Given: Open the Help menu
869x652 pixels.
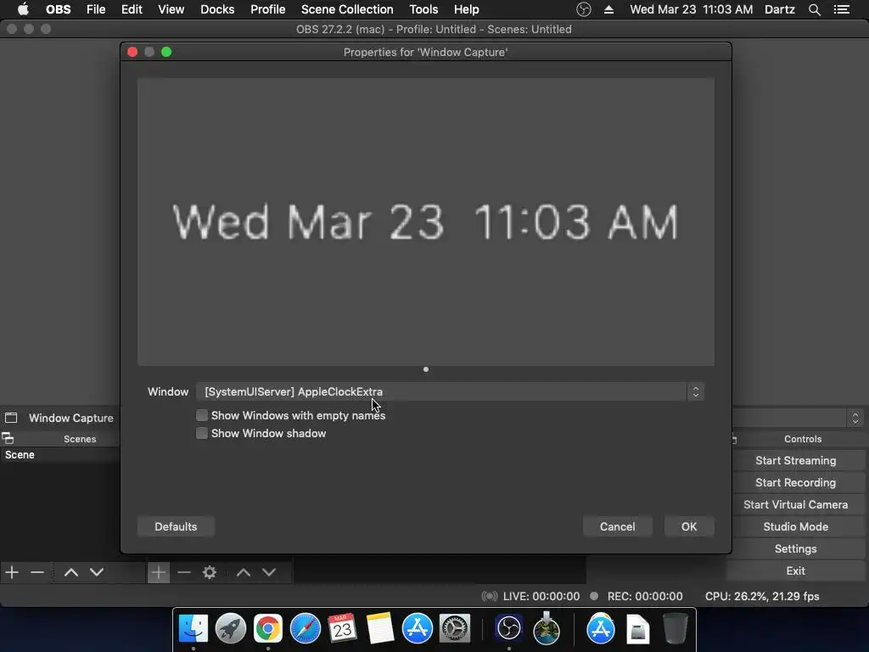Looking at the screenshot, I should [466, 9].
